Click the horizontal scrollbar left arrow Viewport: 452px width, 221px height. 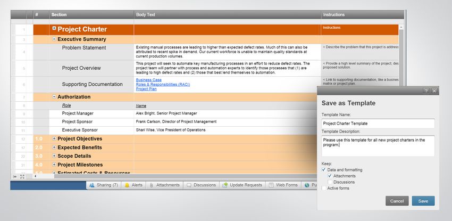36,176
